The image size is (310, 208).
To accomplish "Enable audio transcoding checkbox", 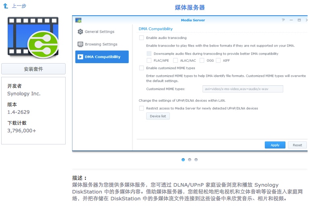I will click(x=141, y=38).
